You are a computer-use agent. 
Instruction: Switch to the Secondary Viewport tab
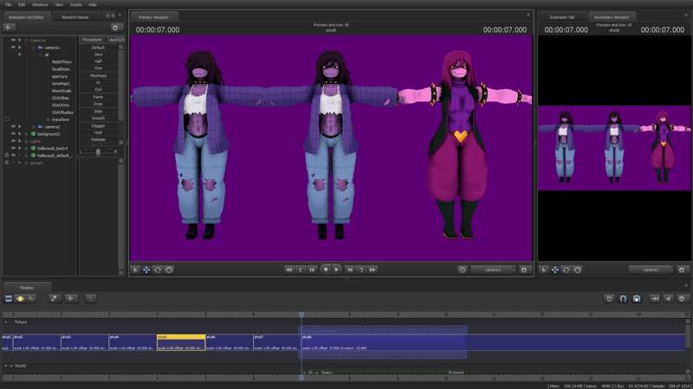tap(612, 17)
